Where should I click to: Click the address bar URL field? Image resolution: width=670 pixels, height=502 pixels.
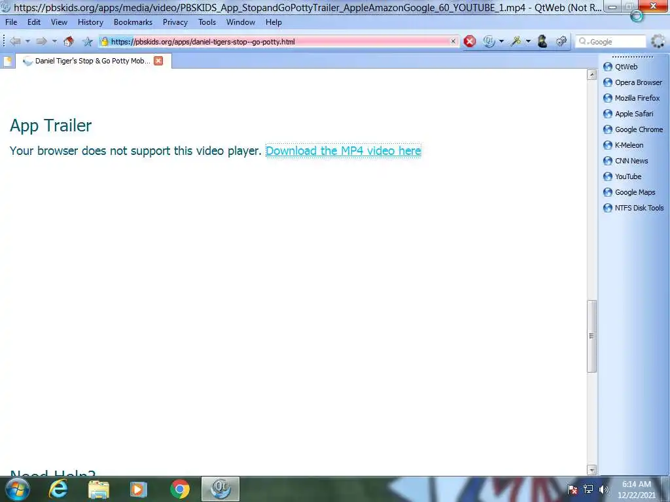pos(279,41)
